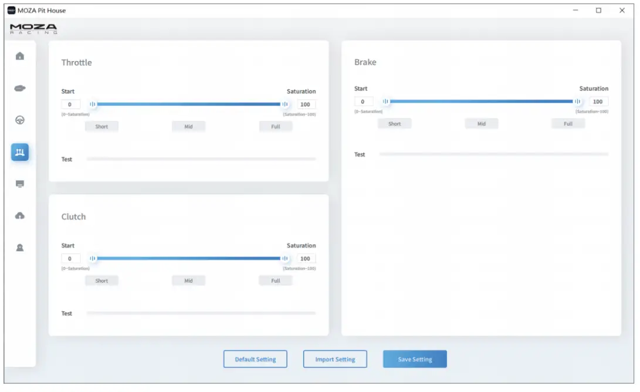Apply Mid preset for Throttle
Viewport: 640px width, 392px height.
click(x=188, y=127)
